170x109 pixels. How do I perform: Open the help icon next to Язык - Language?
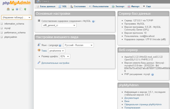(60, 45)
